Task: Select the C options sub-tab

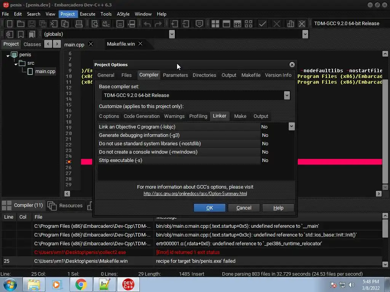Action: (109, 116)
